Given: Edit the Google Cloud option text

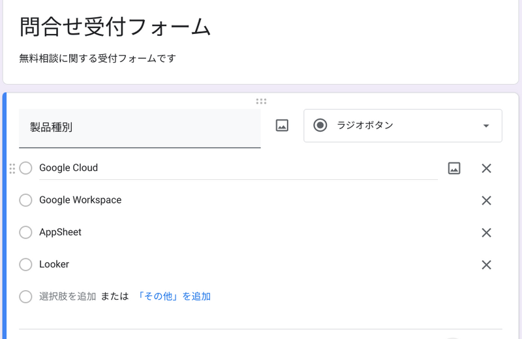Looking at the screenshot, I should [x=238, y=168].
